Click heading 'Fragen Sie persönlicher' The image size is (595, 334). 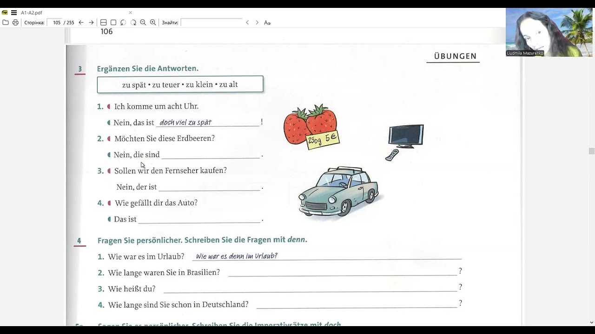(x=202, y=240)
